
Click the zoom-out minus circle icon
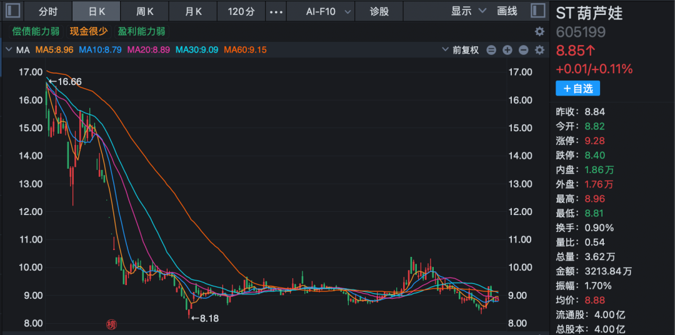[x=524, y=50]
